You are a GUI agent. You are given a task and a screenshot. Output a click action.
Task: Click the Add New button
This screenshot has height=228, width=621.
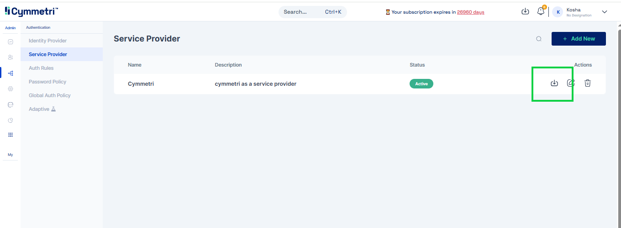click(579, 39)
